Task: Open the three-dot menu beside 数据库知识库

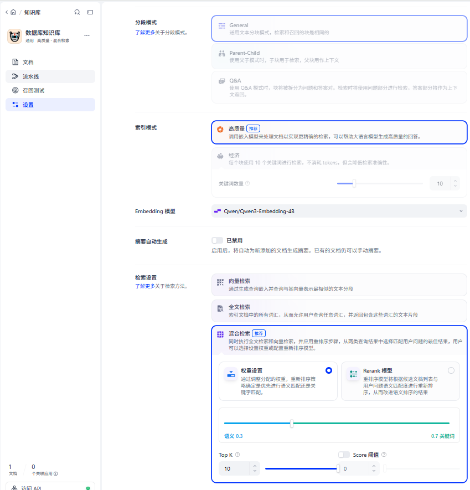Action: click(87, 35)
